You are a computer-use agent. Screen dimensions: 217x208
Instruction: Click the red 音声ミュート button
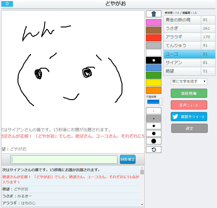click(189, 105)
